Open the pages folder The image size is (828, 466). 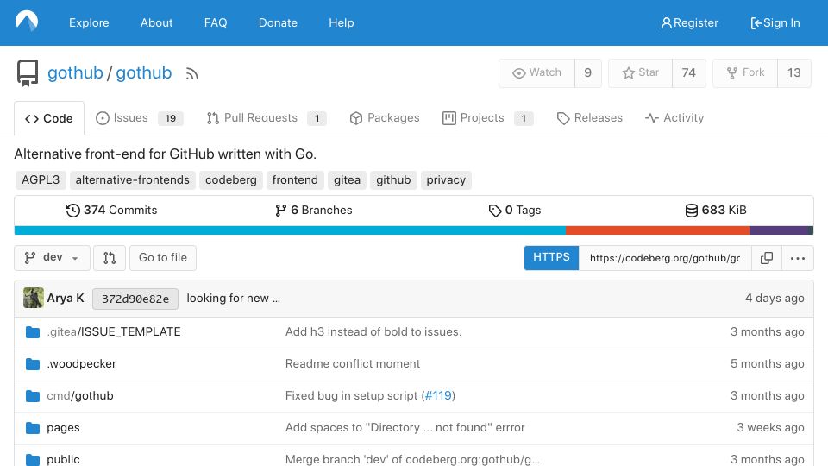point(63,427)
